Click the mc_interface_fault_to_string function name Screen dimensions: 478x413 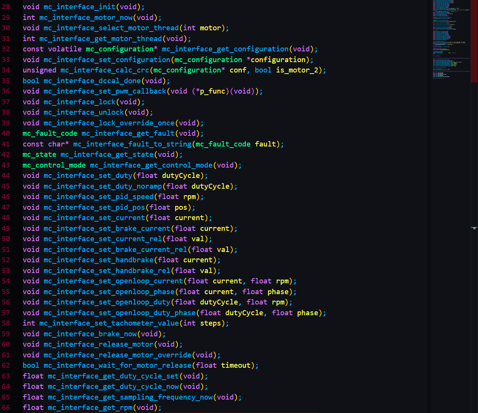(x=132, y=144)
